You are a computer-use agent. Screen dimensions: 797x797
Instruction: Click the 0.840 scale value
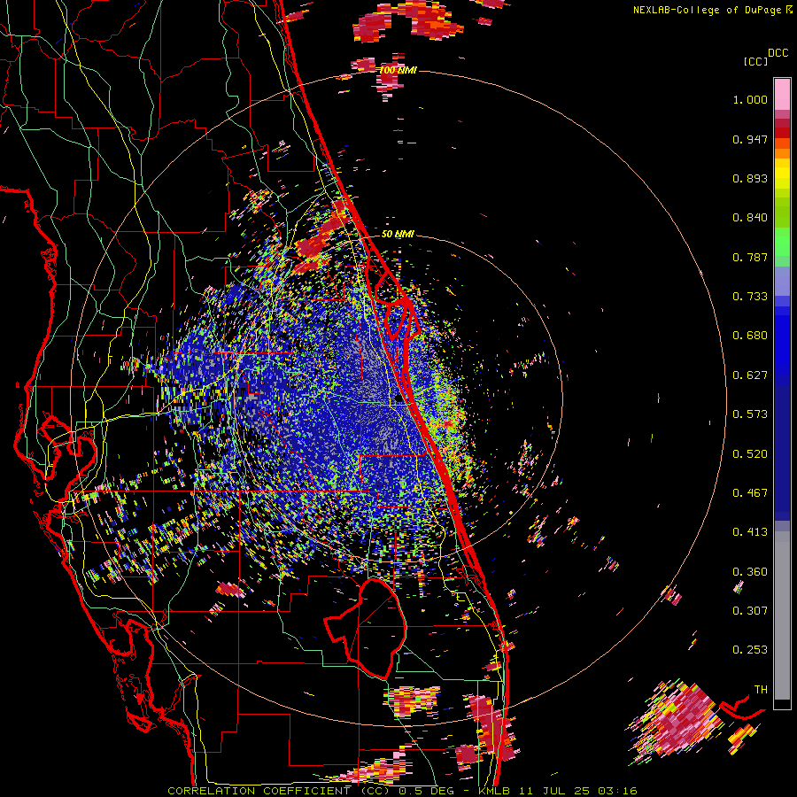pyautogui.click(x=750, y=218)
